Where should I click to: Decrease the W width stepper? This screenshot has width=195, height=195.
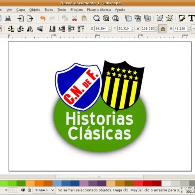(156, 30)
